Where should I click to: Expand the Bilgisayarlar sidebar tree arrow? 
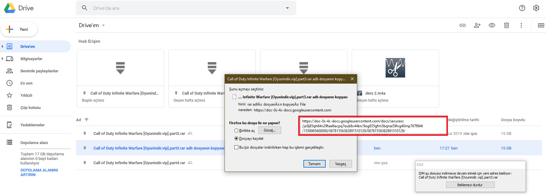[x=2, y=59]
